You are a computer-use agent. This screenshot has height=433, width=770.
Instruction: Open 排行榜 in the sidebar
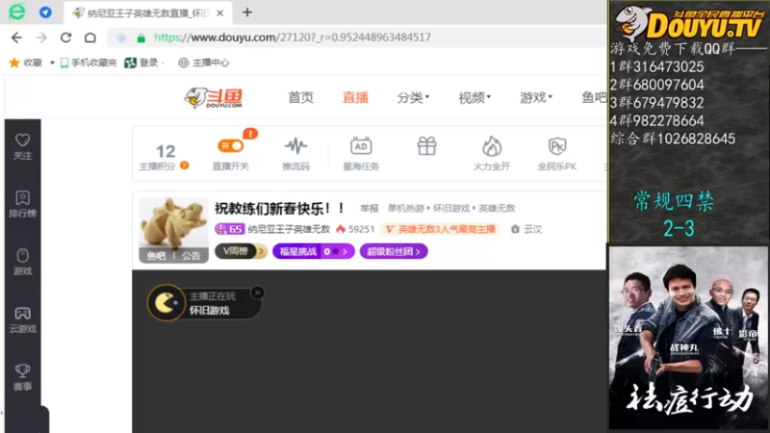22,204
